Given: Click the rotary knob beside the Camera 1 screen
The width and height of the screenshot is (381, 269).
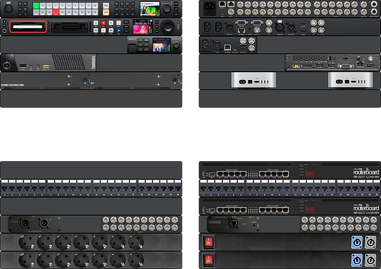Looking at the screenshot, I should click(x=167, y=9).
